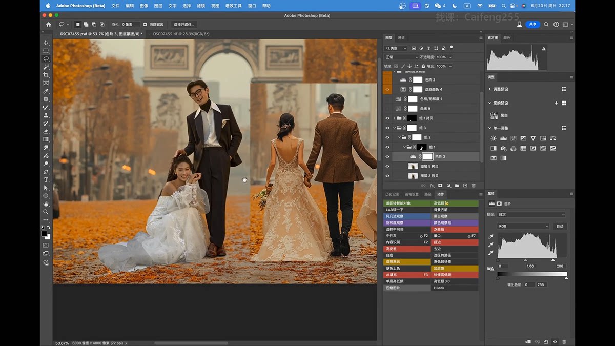Select the Crop tool in the toolbar
The image size is (615, 346).
pos(46,75)
